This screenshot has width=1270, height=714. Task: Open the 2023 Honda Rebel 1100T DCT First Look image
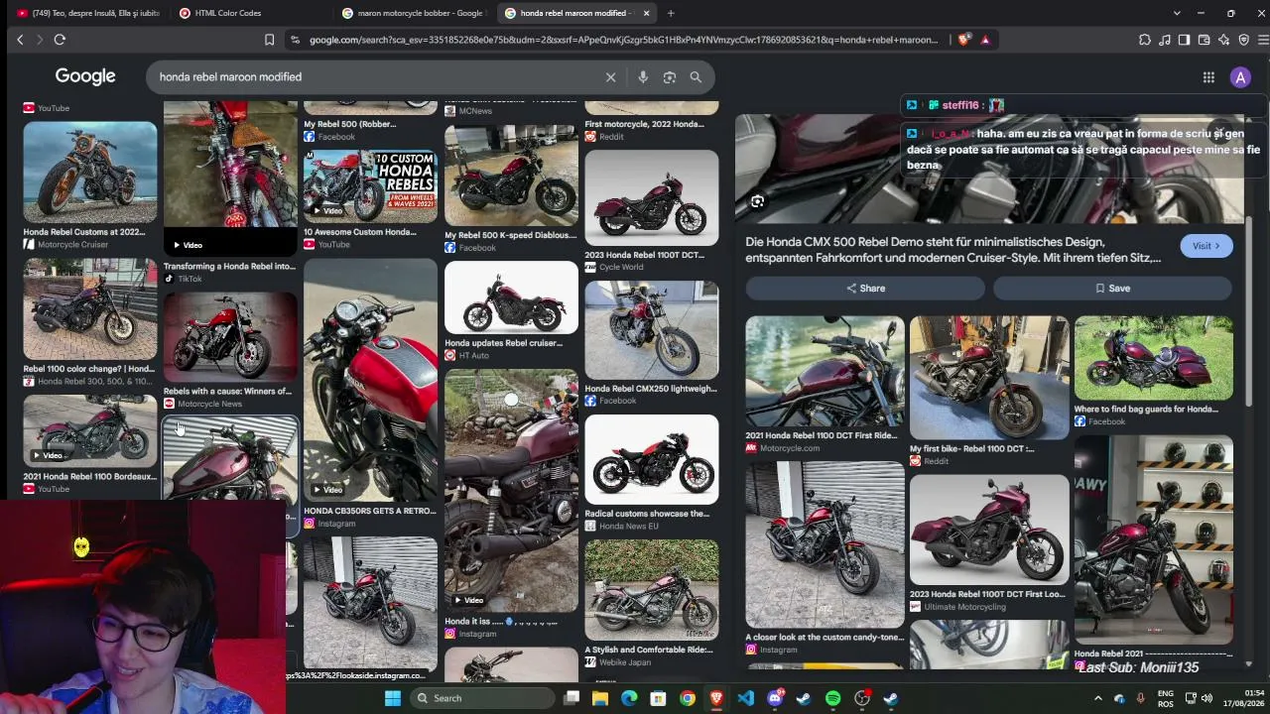point(989,531)
